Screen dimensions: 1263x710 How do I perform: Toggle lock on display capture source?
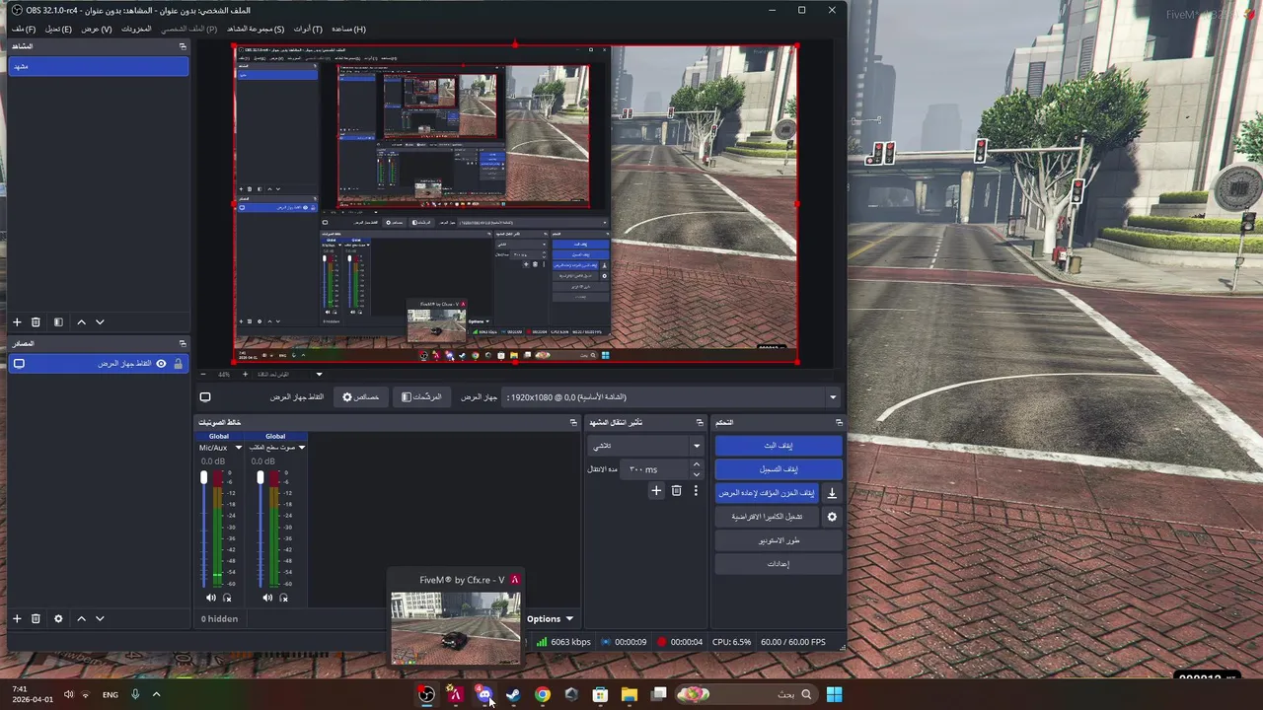178,364
